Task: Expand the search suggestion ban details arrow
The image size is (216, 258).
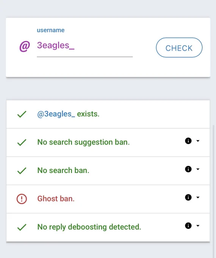Action: tap(198, 141)
